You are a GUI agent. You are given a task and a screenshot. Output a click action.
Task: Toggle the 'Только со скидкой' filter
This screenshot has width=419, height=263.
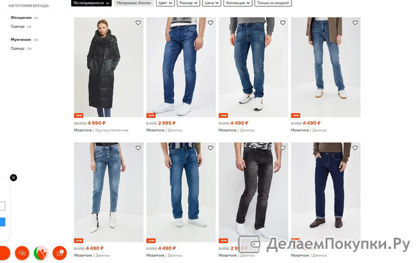(x=273, y=3)
